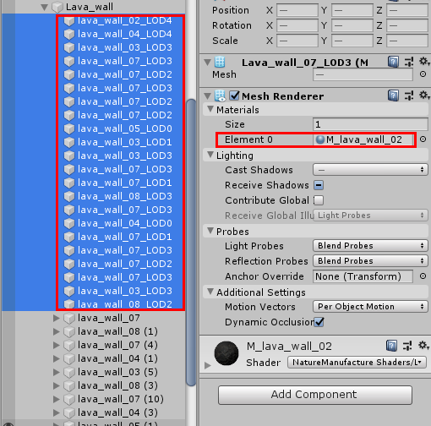Collapse the Mesh Renderer component

208,96
